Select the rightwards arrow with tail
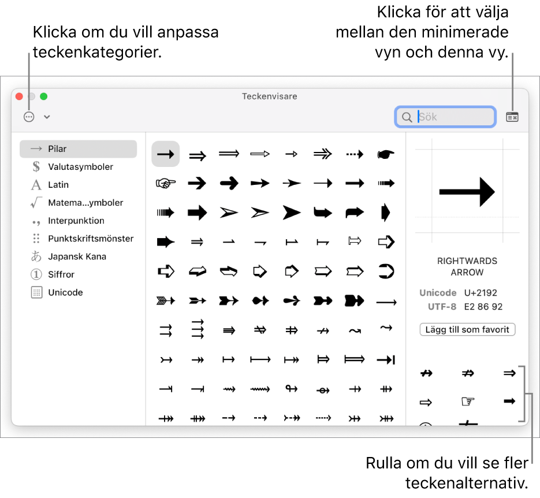The width and height of the screenshot is (540, 498). tap(166, 360)
